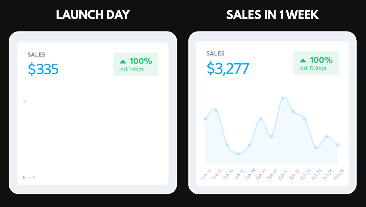Select the last data point above Feb 26

(338, 145)
